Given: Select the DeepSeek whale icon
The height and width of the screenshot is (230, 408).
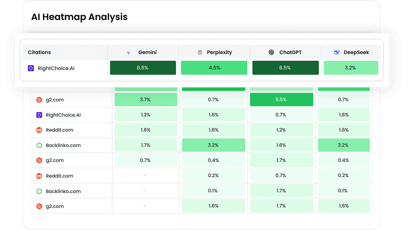Looking at the screenshot, I should tap(336, 52).
